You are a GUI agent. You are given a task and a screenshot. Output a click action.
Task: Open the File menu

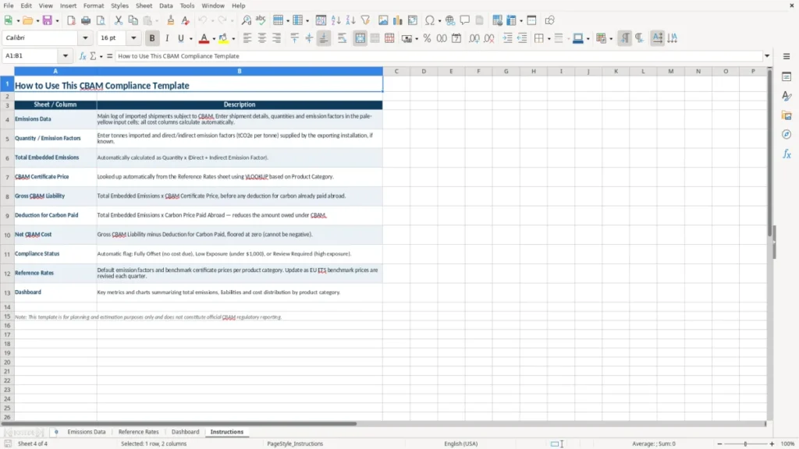coord(9,5)
